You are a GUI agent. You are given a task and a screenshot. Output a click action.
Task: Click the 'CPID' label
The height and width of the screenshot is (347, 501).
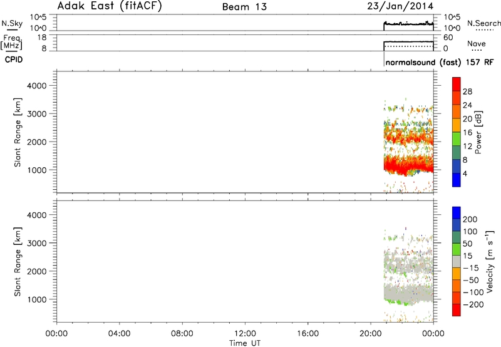[14, 60]
